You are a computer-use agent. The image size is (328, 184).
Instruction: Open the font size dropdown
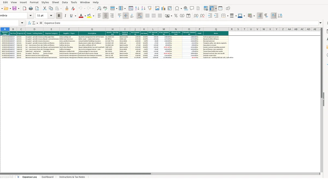[x=51, y=16]
